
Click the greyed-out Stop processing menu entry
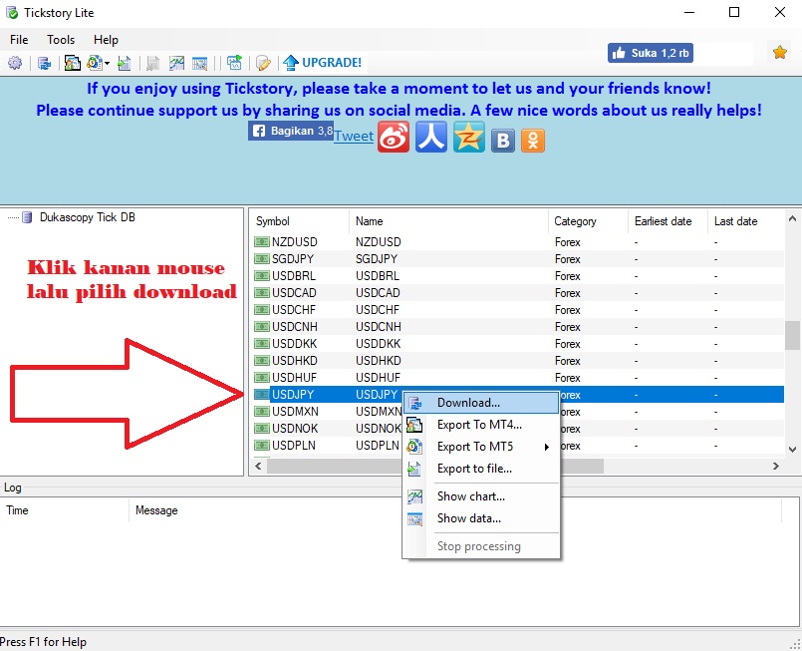[x=481, y=546]
